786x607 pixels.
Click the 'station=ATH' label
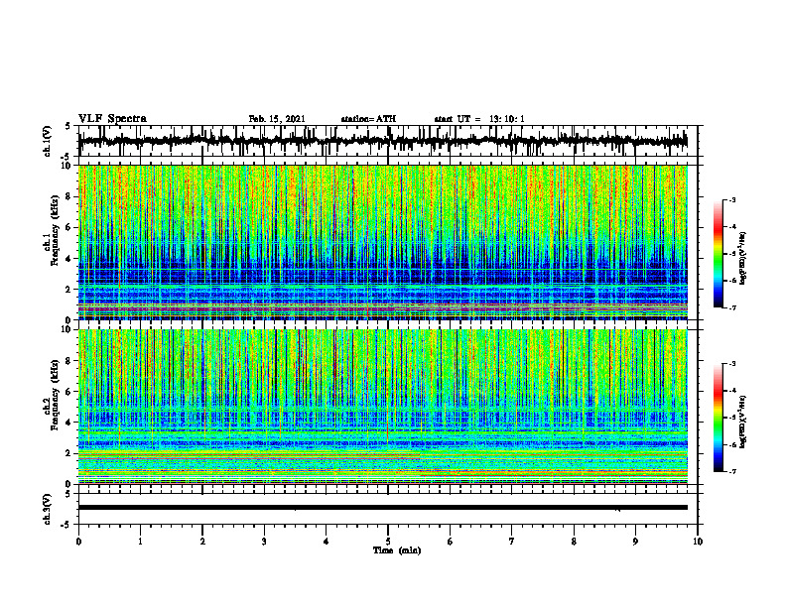[x=368, y=119]
